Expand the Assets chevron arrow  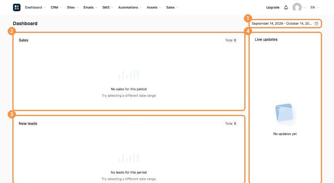pyautogui.click(x=160, y=8)
